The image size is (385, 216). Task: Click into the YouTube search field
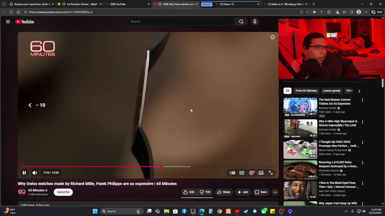[x=181, y=22]
